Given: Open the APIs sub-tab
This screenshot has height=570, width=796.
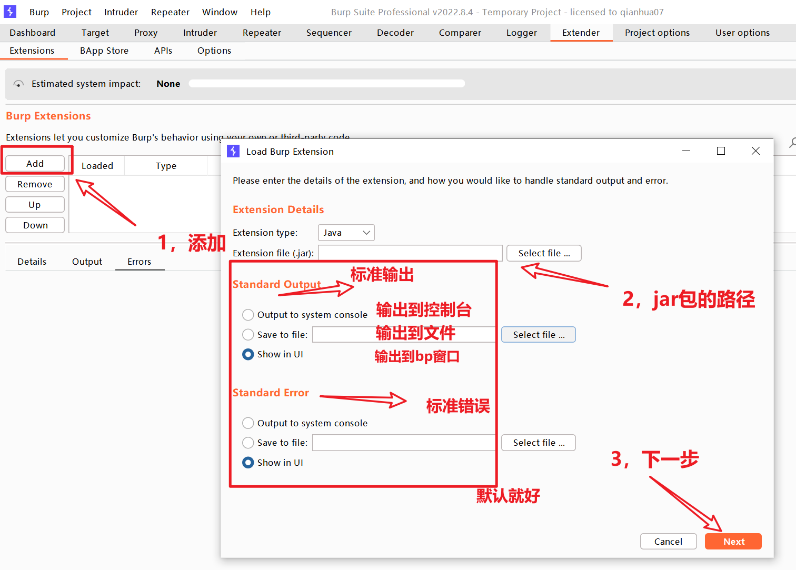Looking at the screenshot, I should pyautogui.click(x=163, y=51).
